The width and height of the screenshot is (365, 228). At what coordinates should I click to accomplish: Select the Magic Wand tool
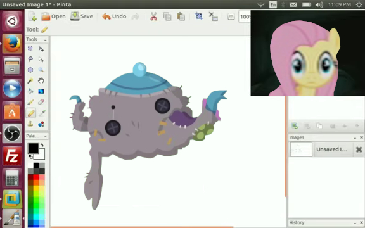click(x=30, y=80)
